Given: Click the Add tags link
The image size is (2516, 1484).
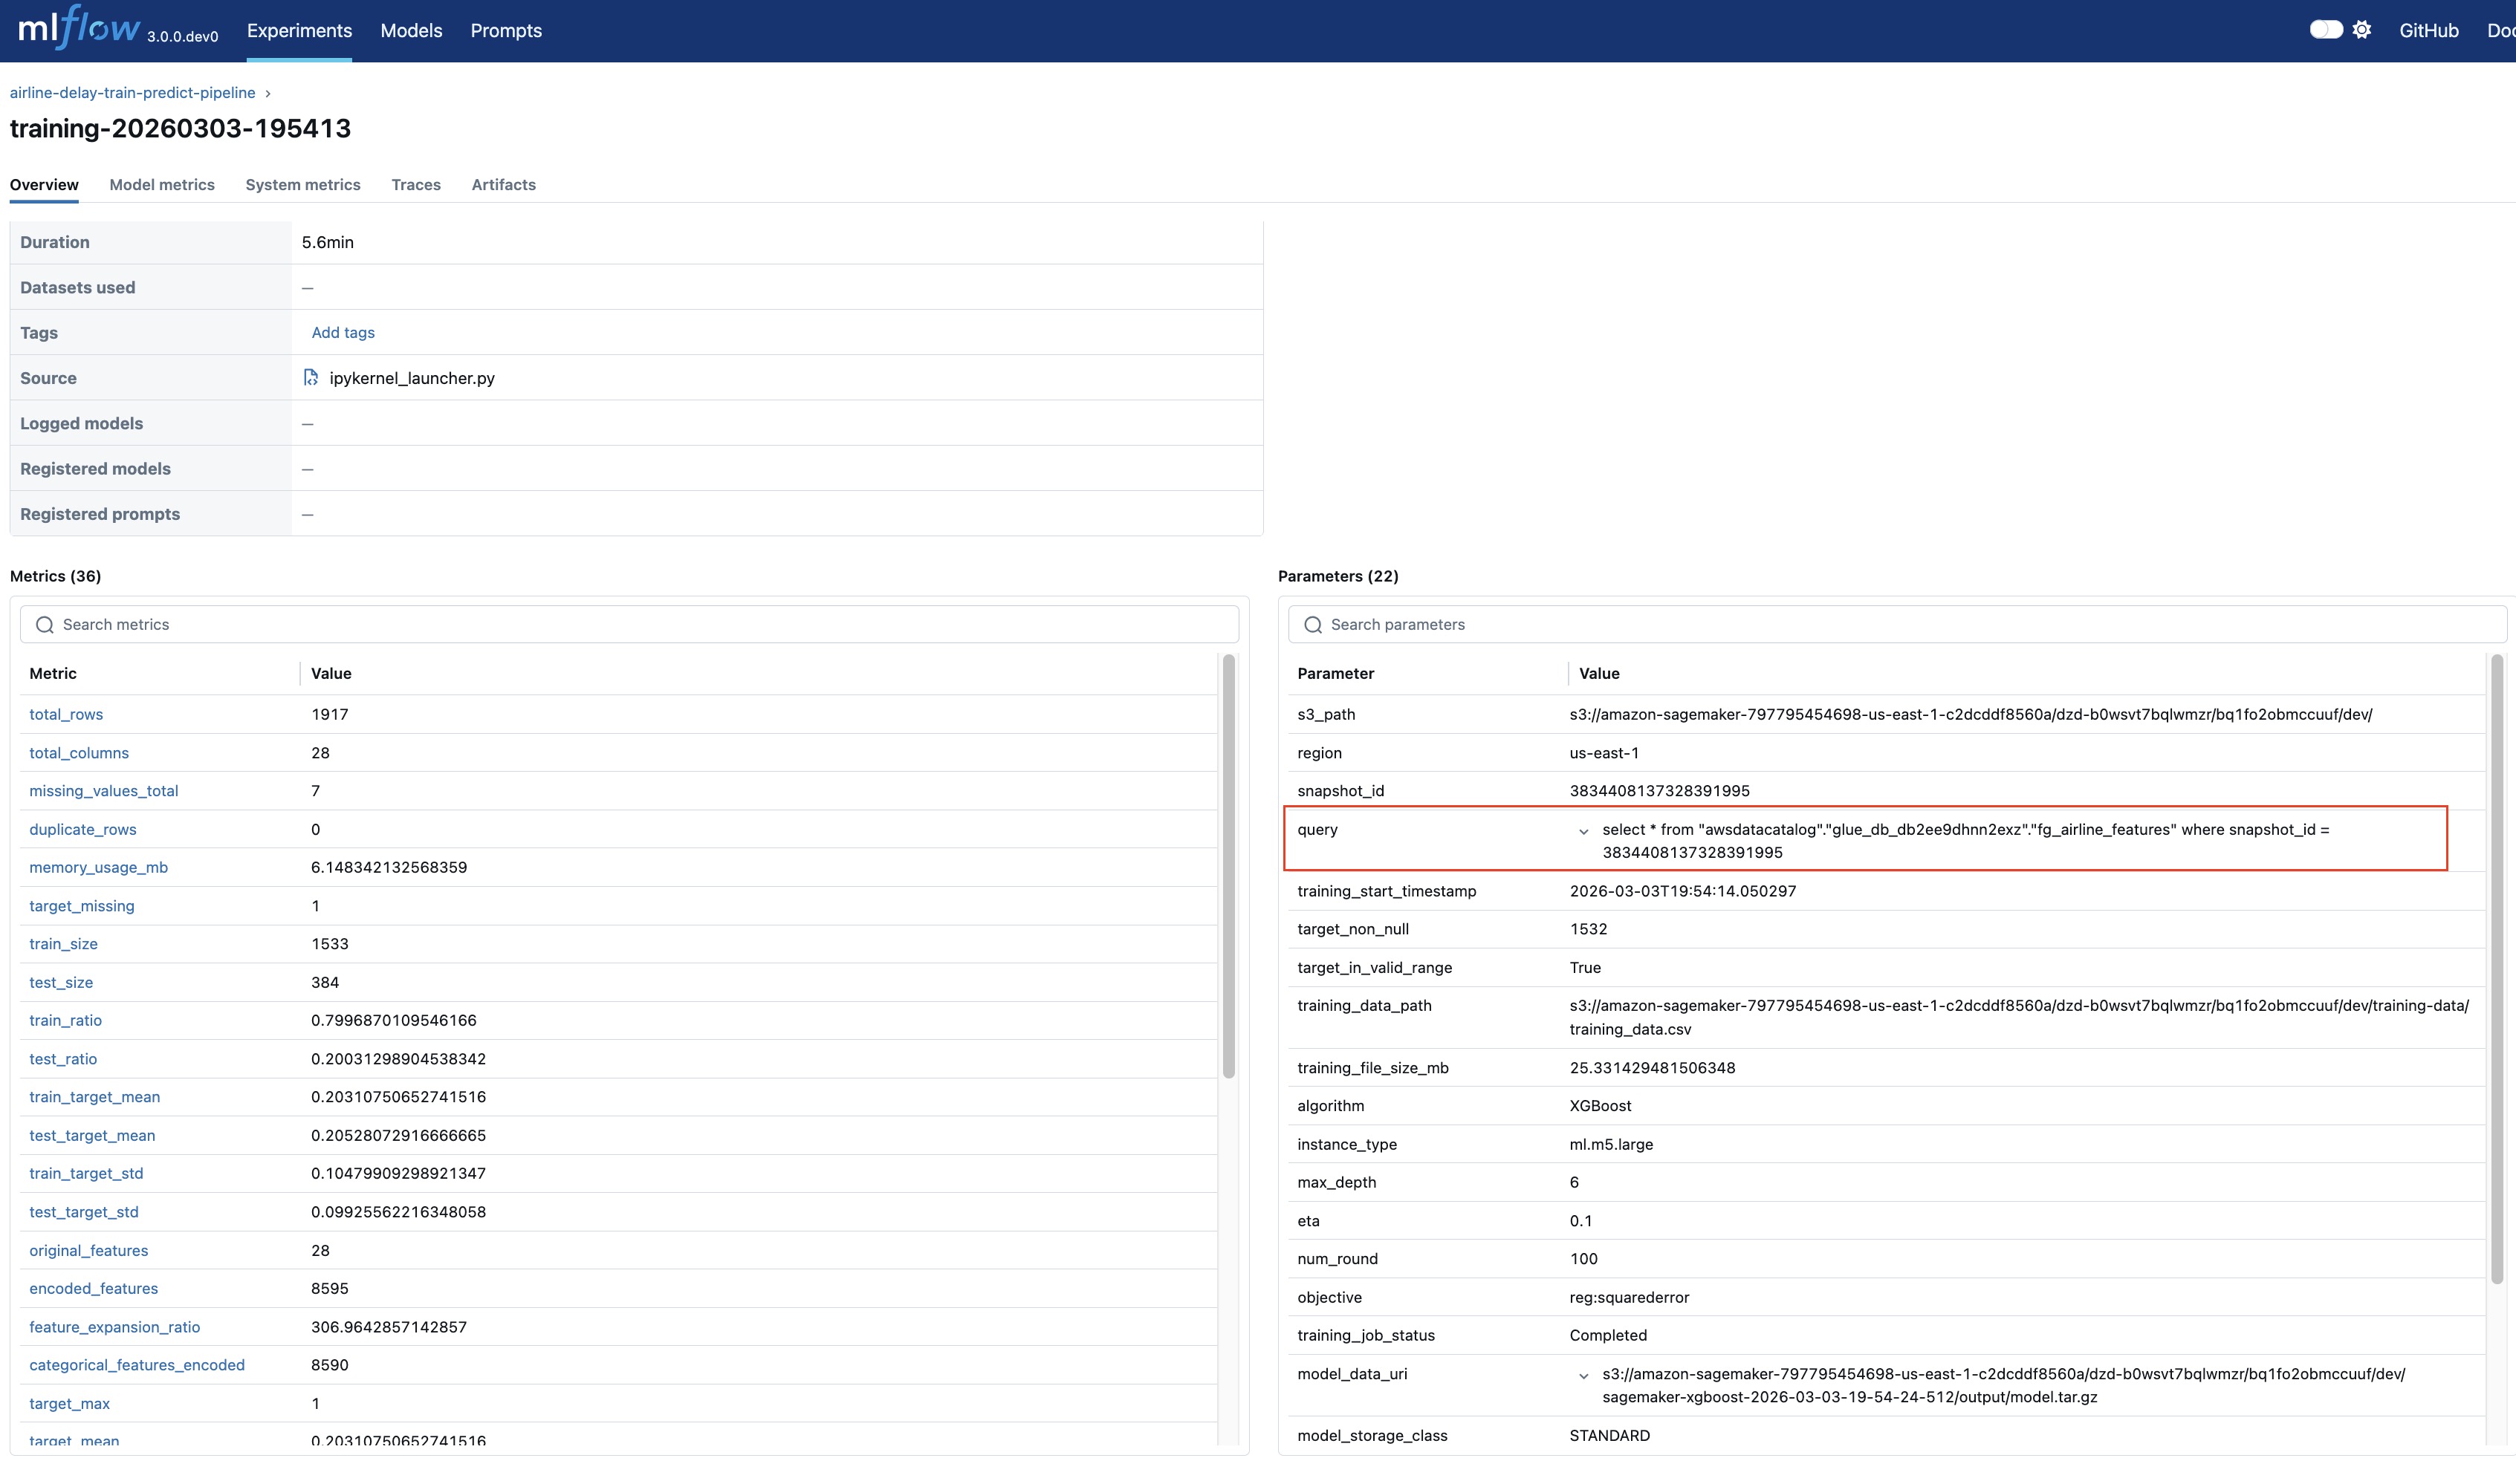Looking at the screenshot, I should (x=343, y=333).
